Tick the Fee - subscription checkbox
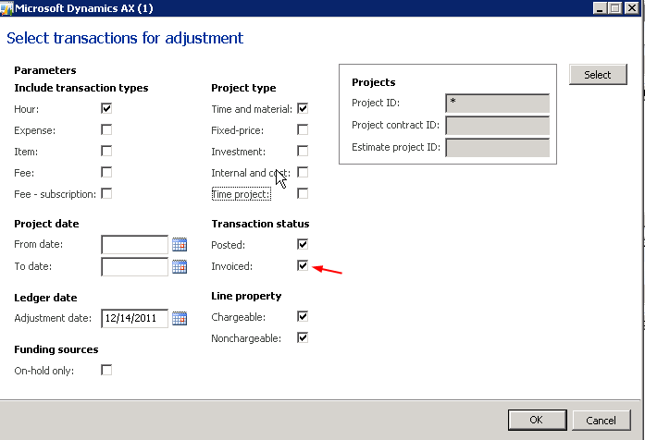This screenshot has height=440, width=645. pos(106,193)
